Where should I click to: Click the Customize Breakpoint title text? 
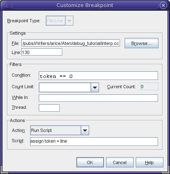click(x=85, y=5)
